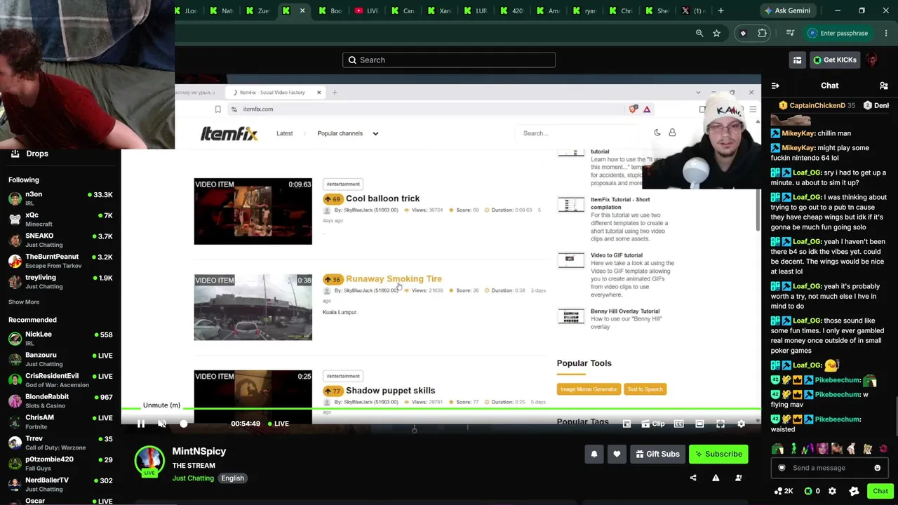This screenshot has width=898, height=505.
Task: Open chat settings gear icon
Action: pos(832,491)
